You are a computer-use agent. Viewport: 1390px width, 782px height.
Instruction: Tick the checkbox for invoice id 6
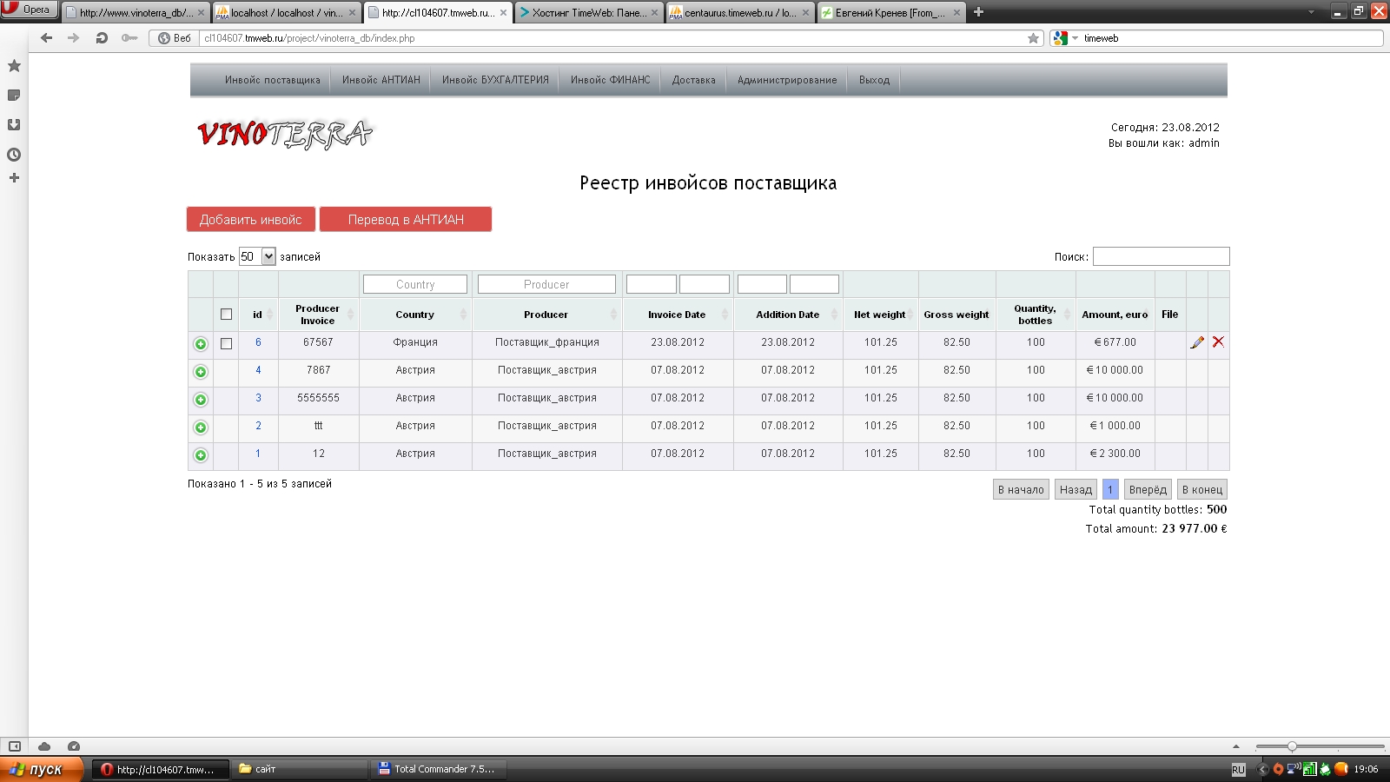[226, 343]
